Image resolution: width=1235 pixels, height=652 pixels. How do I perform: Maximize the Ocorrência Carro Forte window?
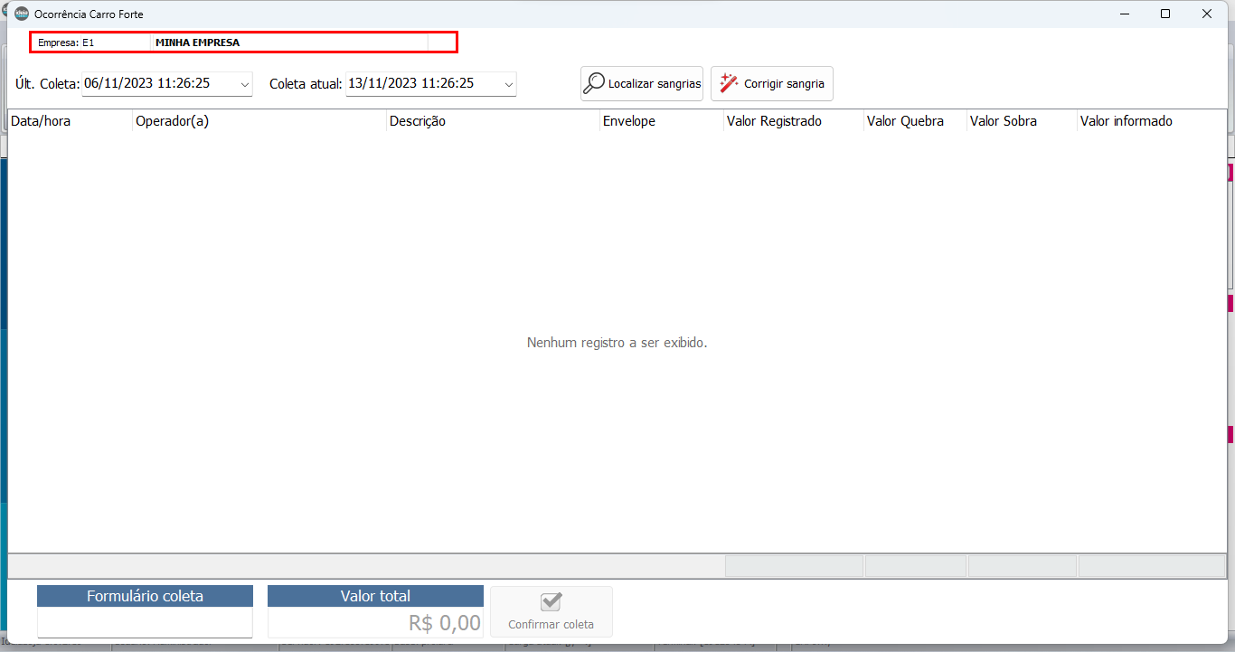click(1165, 14)
